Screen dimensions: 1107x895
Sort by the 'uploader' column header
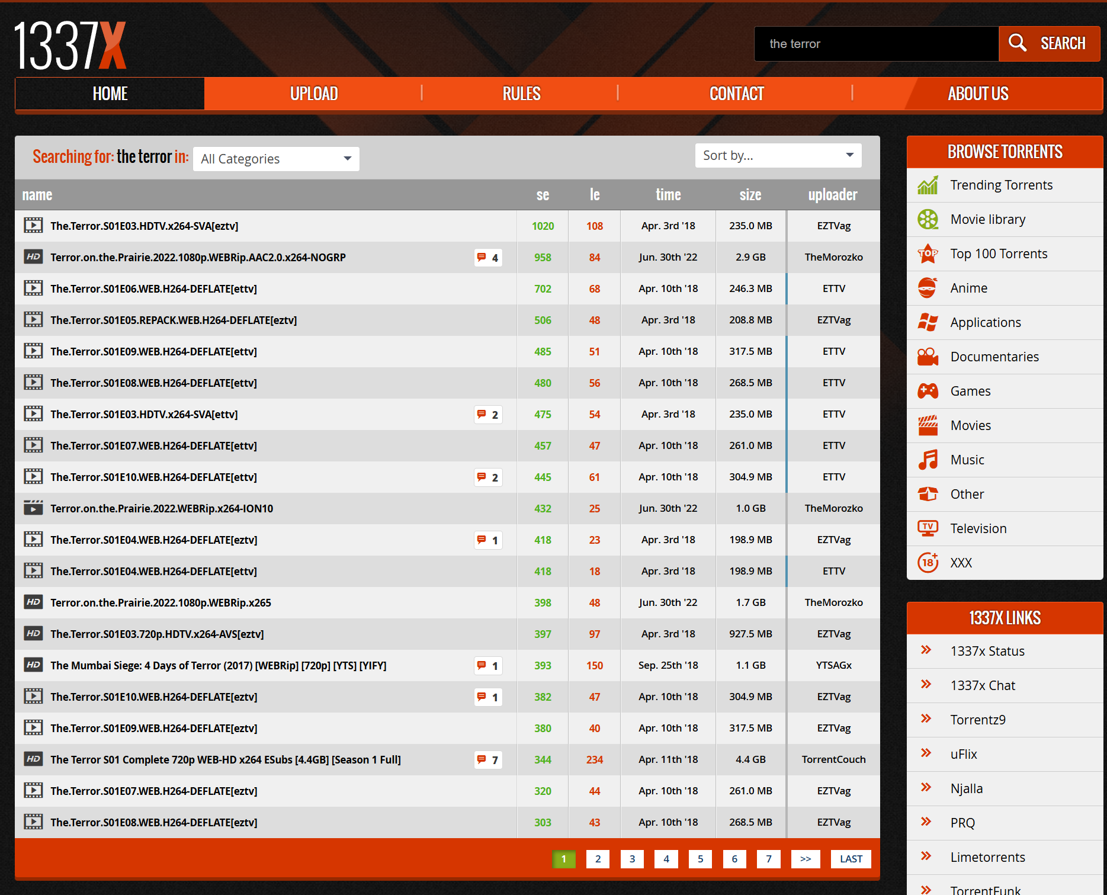(833, 195)
